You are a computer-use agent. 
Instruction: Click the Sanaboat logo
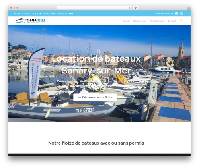point(30,21)
